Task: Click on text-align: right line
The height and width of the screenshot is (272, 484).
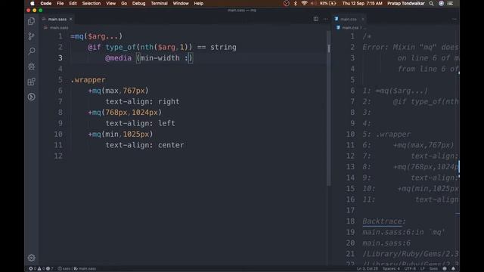Action: 142,101
